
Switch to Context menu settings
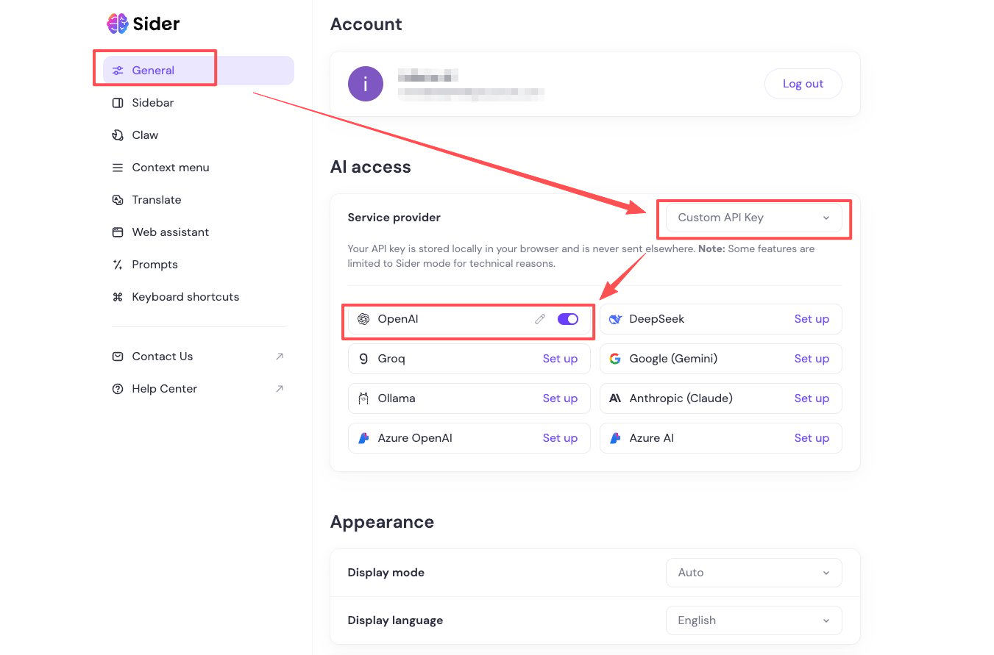(199, 168)
